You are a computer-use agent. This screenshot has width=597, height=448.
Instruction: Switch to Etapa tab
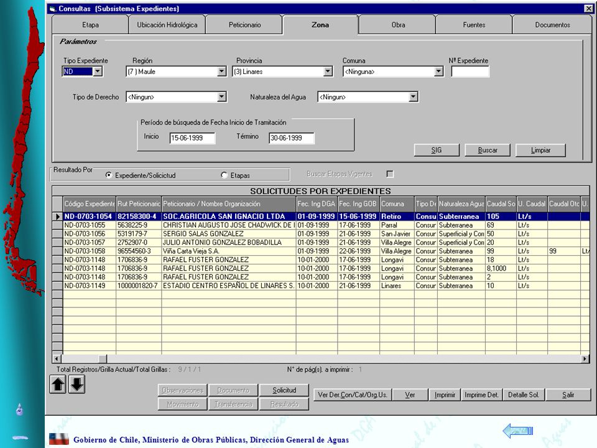[x=90, y=25]
